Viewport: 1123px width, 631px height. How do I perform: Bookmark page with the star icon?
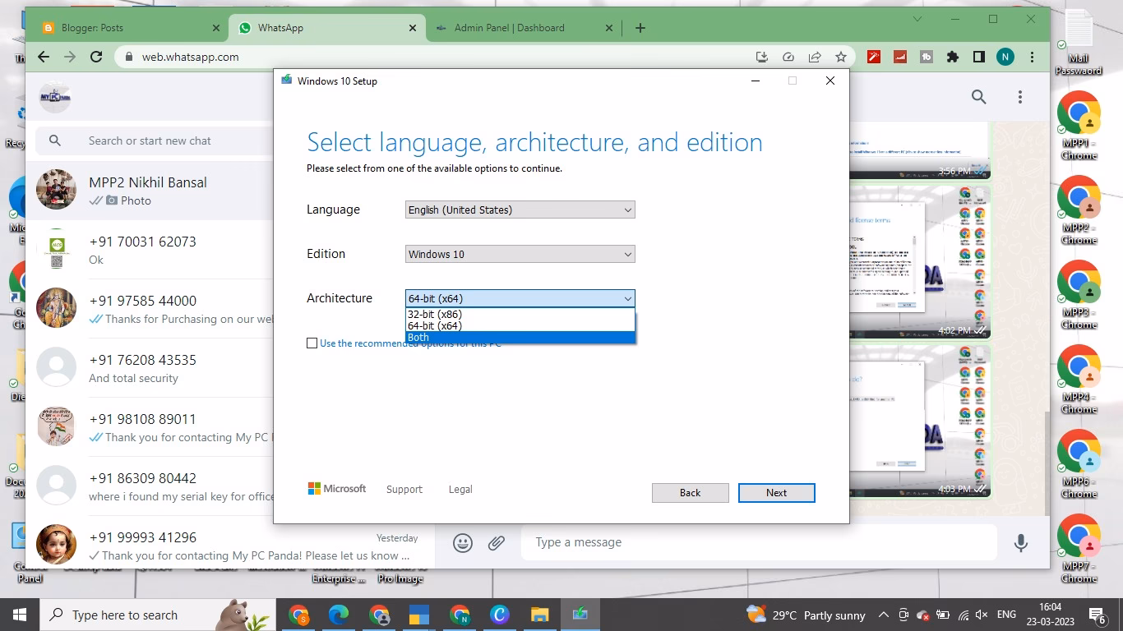click(841, 57)
